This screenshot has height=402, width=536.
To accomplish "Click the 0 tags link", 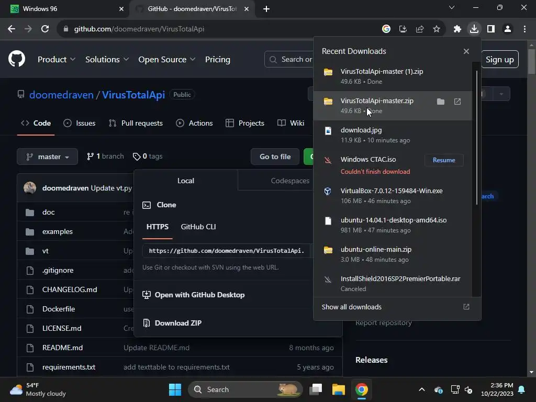I will click(x=148, y=156).
